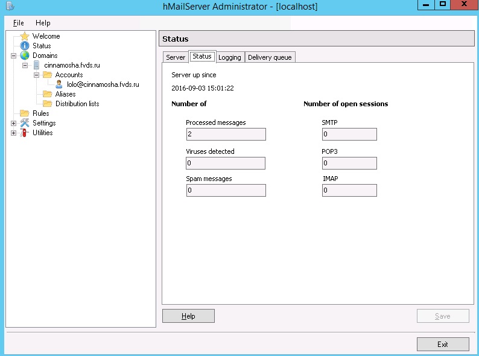
Task: Click the 2016-09-03 15:01:22 timestamp text
Action: (203, 88)
